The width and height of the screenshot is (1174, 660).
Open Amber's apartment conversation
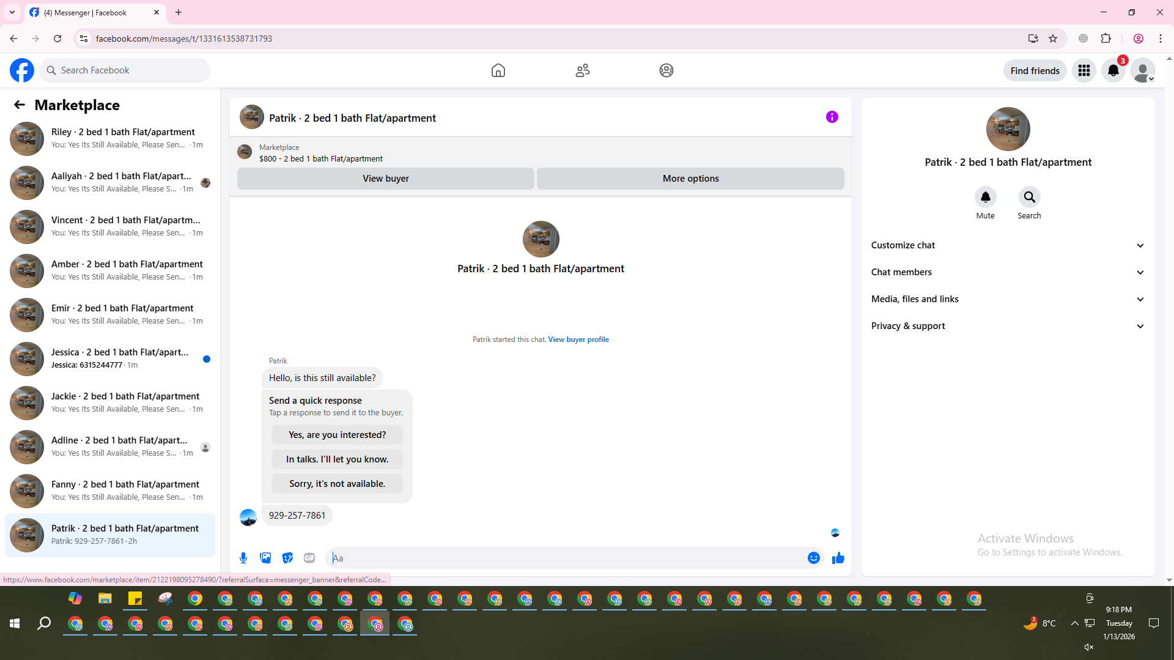point(110,270)
